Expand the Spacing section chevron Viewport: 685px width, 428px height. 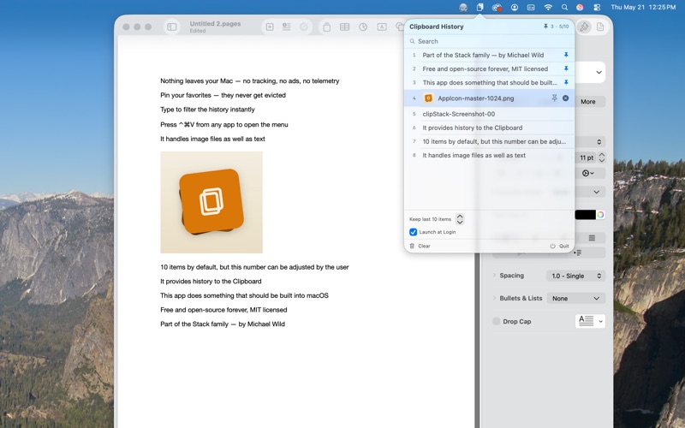[495, 275]
